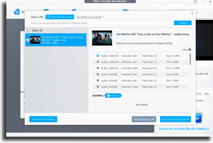Click Paste URL & Analyze button

click(60, 17)
